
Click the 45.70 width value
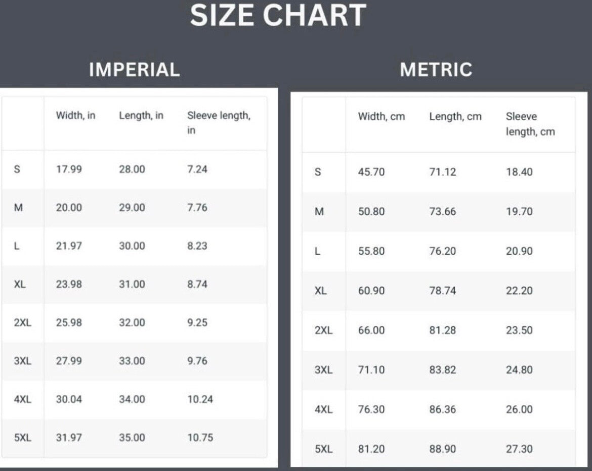pos(371,172)
